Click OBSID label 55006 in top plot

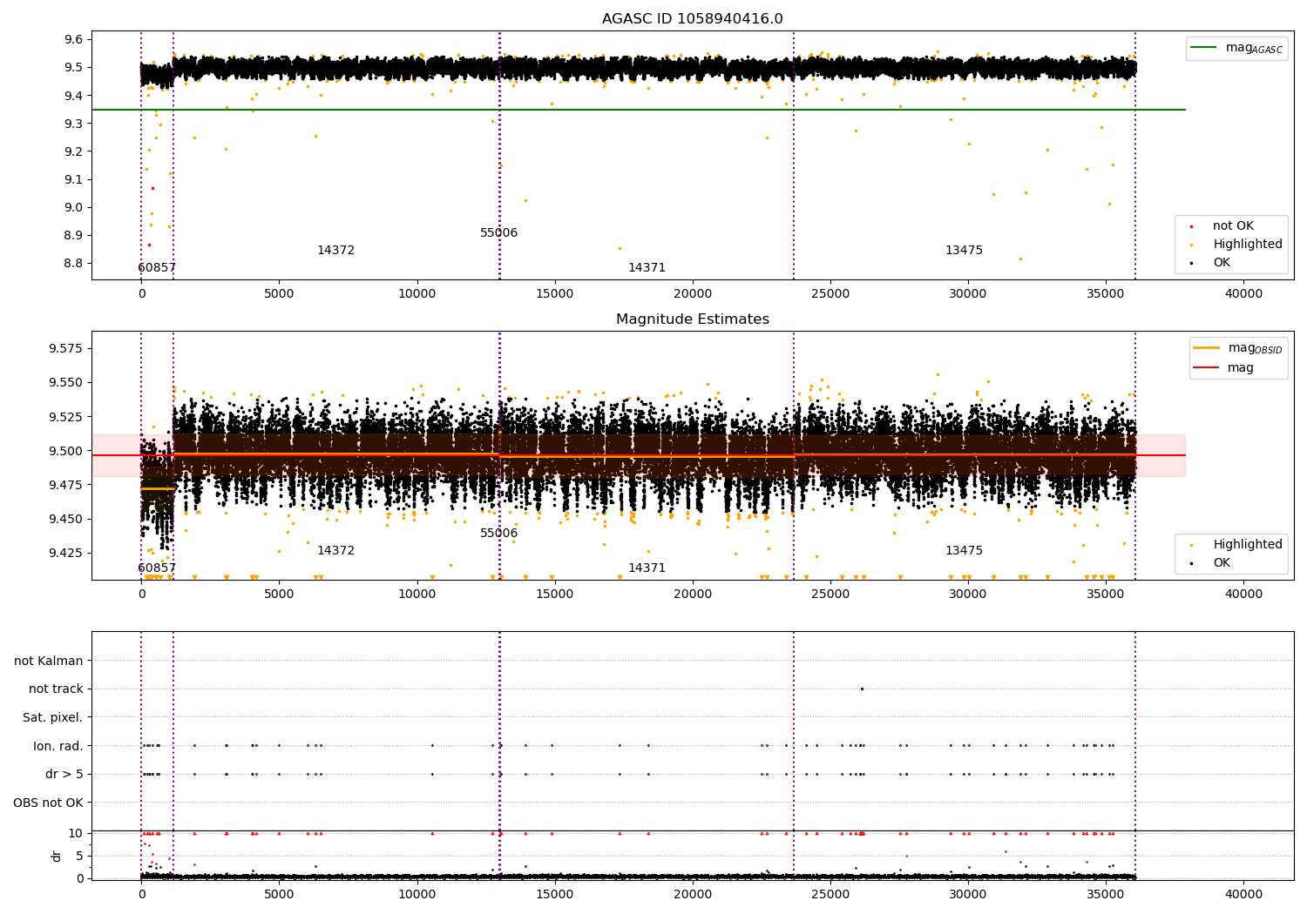498,233
